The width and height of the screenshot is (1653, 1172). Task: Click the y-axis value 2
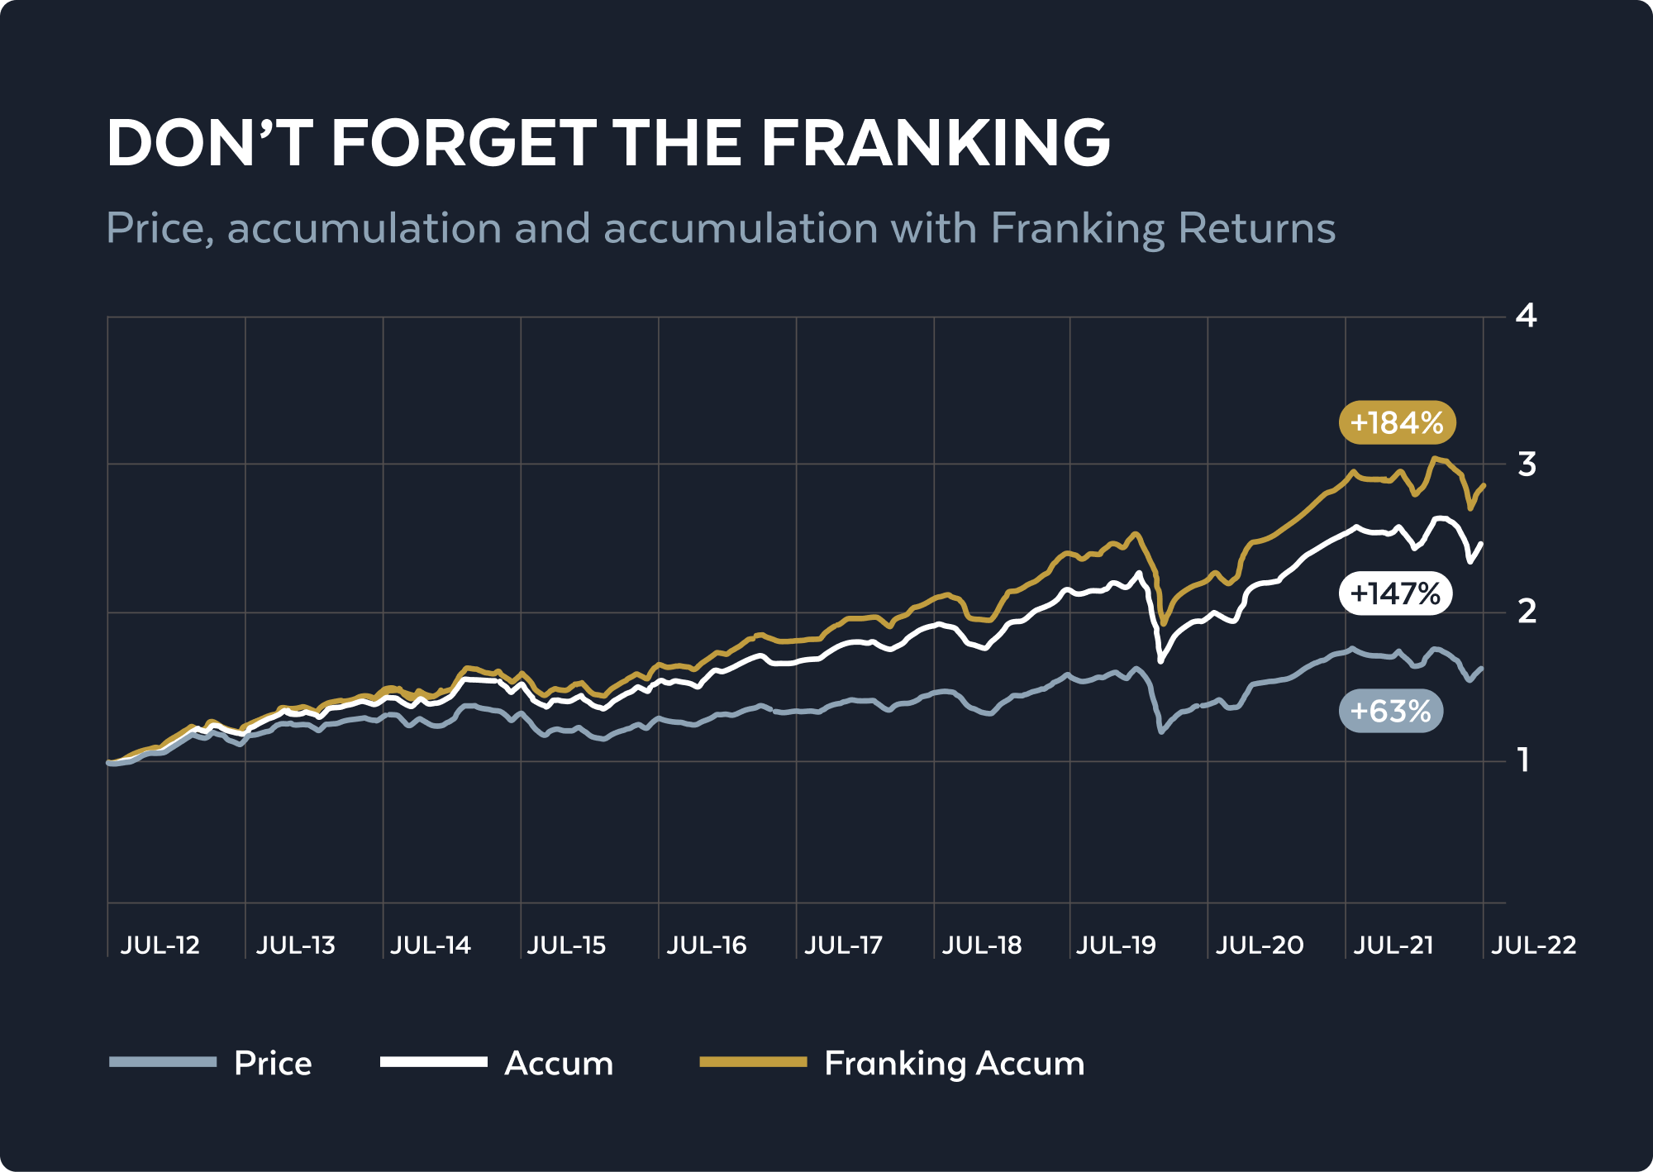coord(1527,612)
